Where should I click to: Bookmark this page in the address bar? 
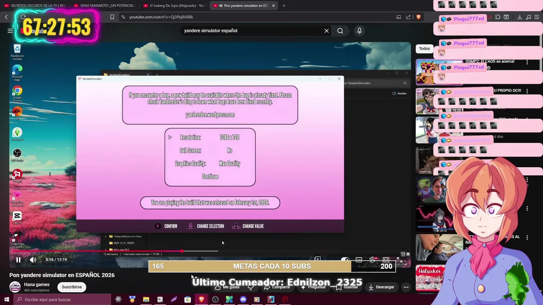(112, 17)
